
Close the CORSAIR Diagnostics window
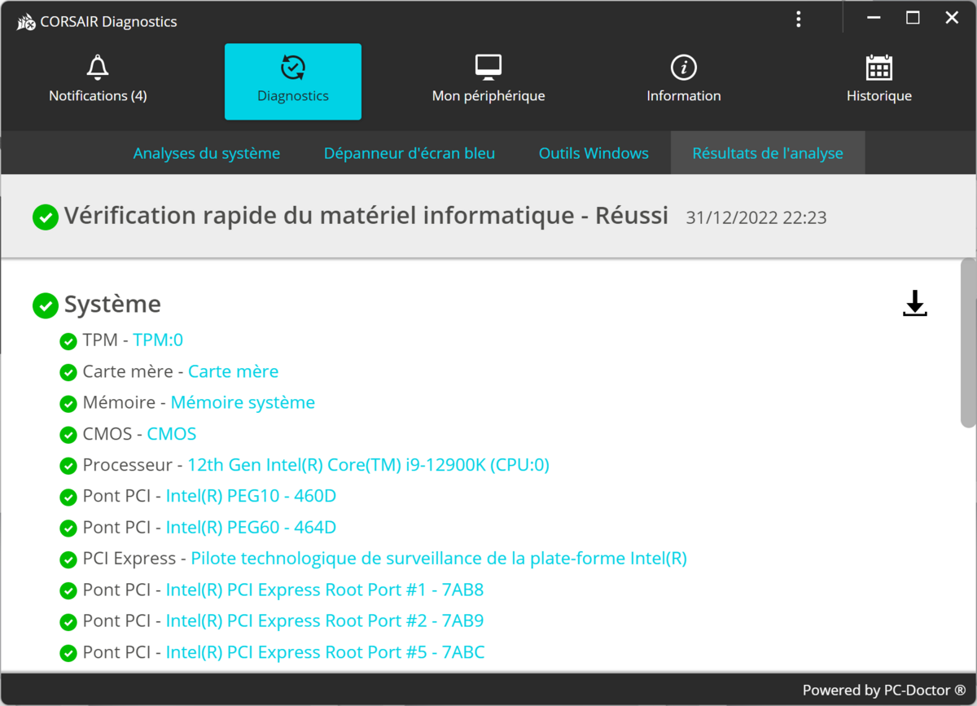pyautogui.click(x=952, y=18)
